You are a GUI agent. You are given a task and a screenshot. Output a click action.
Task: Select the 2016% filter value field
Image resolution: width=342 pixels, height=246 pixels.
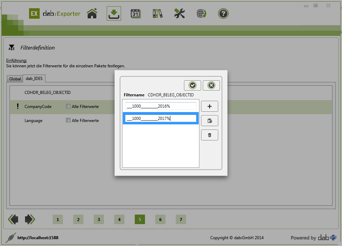click(x=161, y=106)
